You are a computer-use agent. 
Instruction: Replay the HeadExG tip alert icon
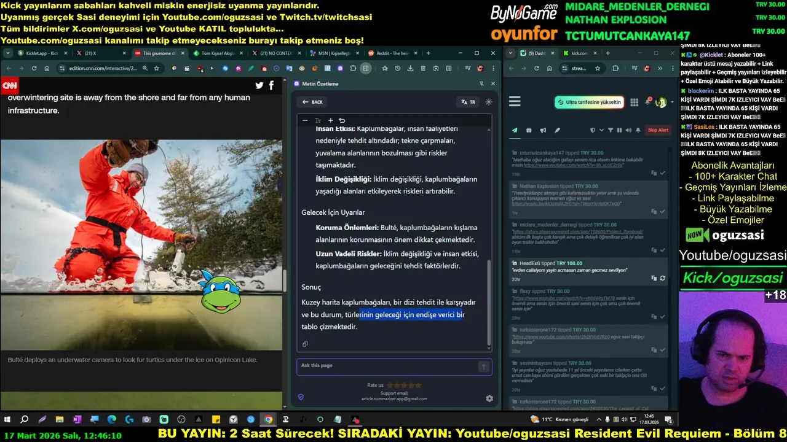click(x=662, y=278)
